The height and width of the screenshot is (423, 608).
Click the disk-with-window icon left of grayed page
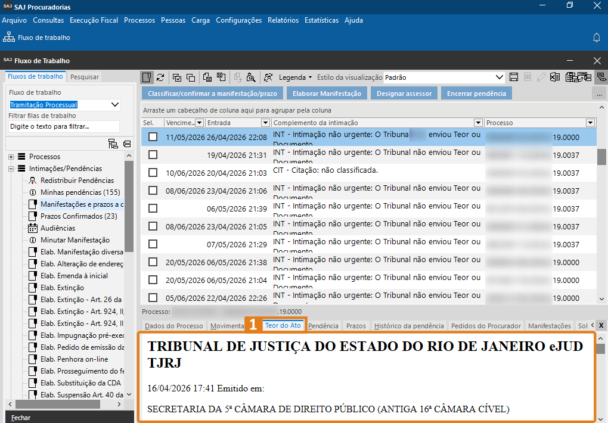pos(221,77)
